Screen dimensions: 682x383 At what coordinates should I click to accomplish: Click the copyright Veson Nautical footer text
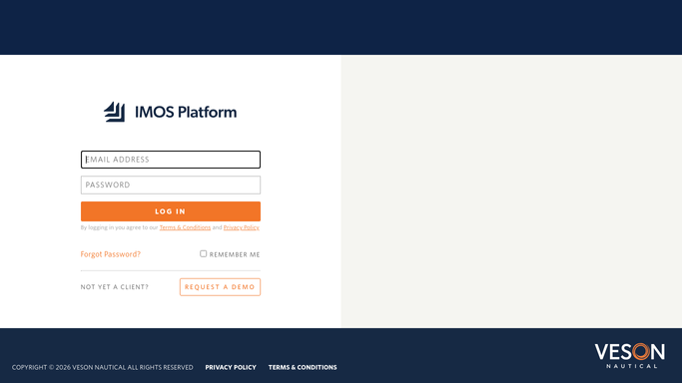point(102,367)
